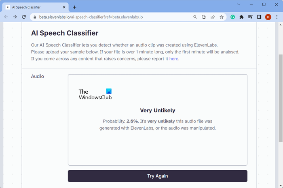Click the Try Again button
This screenshot has height=188, width=283.
point(157,176)
